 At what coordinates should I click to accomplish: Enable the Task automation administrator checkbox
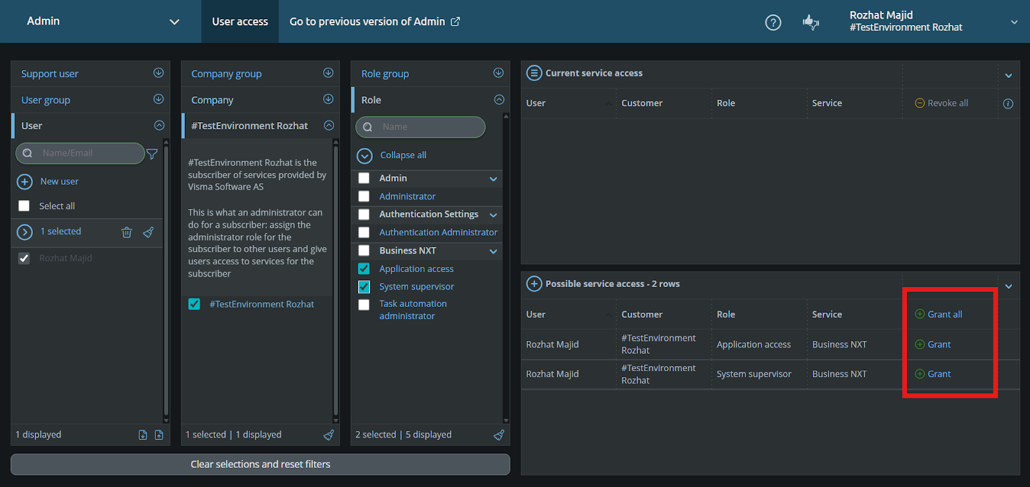point(364,304)
